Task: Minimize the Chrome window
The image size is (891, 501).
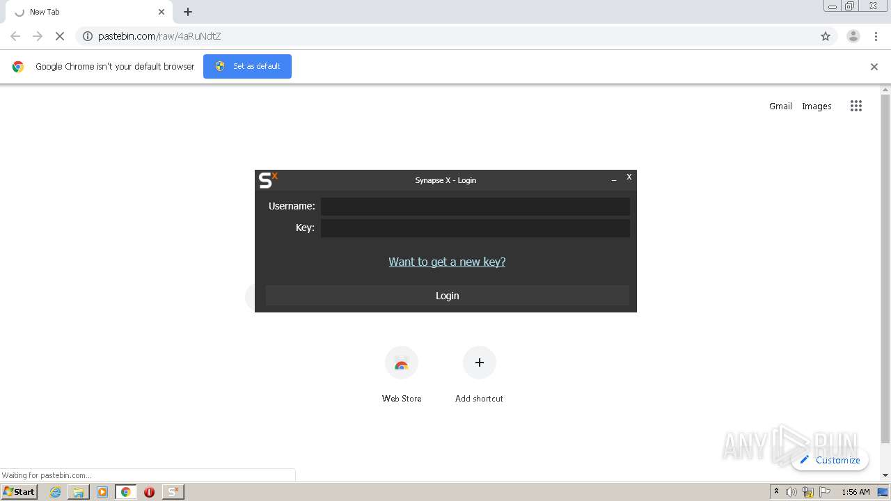Action: [833, 6]
